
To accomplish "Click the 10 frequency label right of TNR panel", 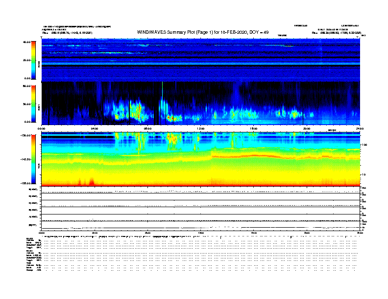I will pyautogui.click(x=364, y=175).
